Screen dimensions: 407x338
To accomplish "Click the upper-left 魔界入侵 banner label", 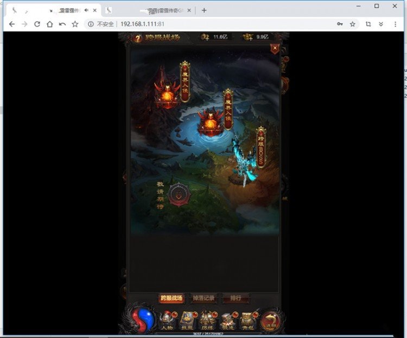I will tap(185, 81).
